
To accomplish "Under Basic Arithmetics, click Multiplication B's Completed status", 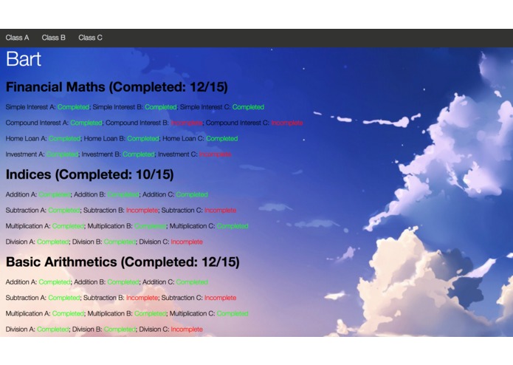I will (x=150, y=313).
